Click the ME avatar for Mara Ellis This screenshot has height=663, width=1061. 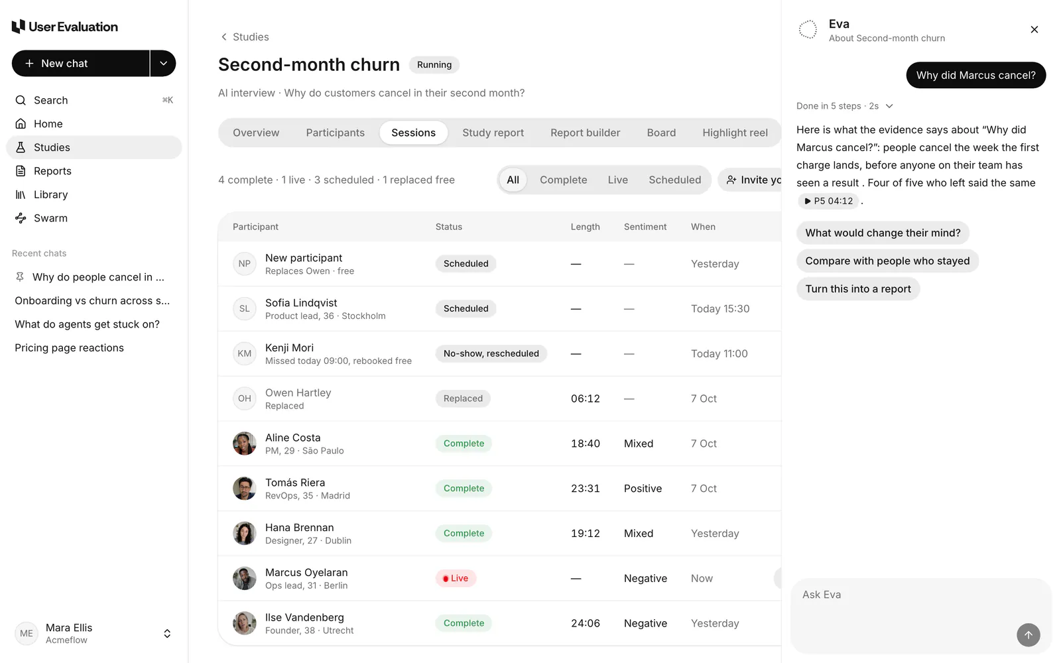click(x=27, y=633)
